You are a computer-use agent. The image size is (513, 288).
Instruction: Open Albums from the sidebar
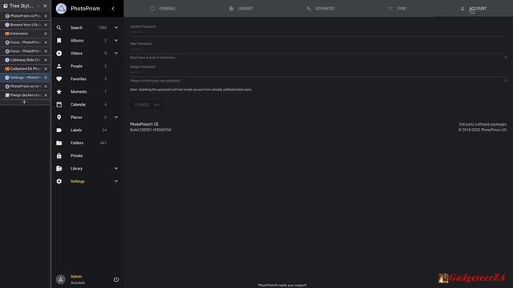coord(77,41)
